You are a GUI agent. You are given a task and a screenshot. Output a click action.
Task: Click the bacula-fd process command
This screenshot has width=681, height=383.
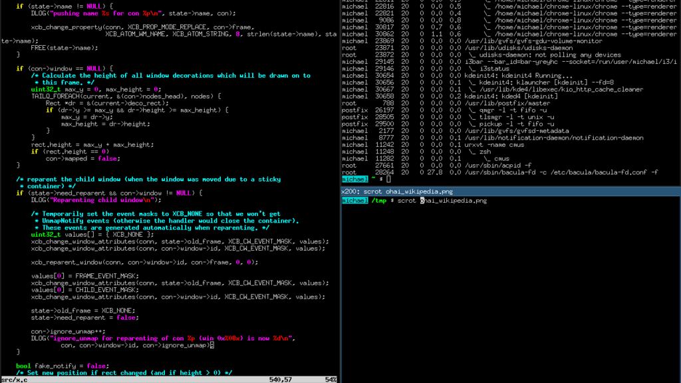click(x=561, y=172)
